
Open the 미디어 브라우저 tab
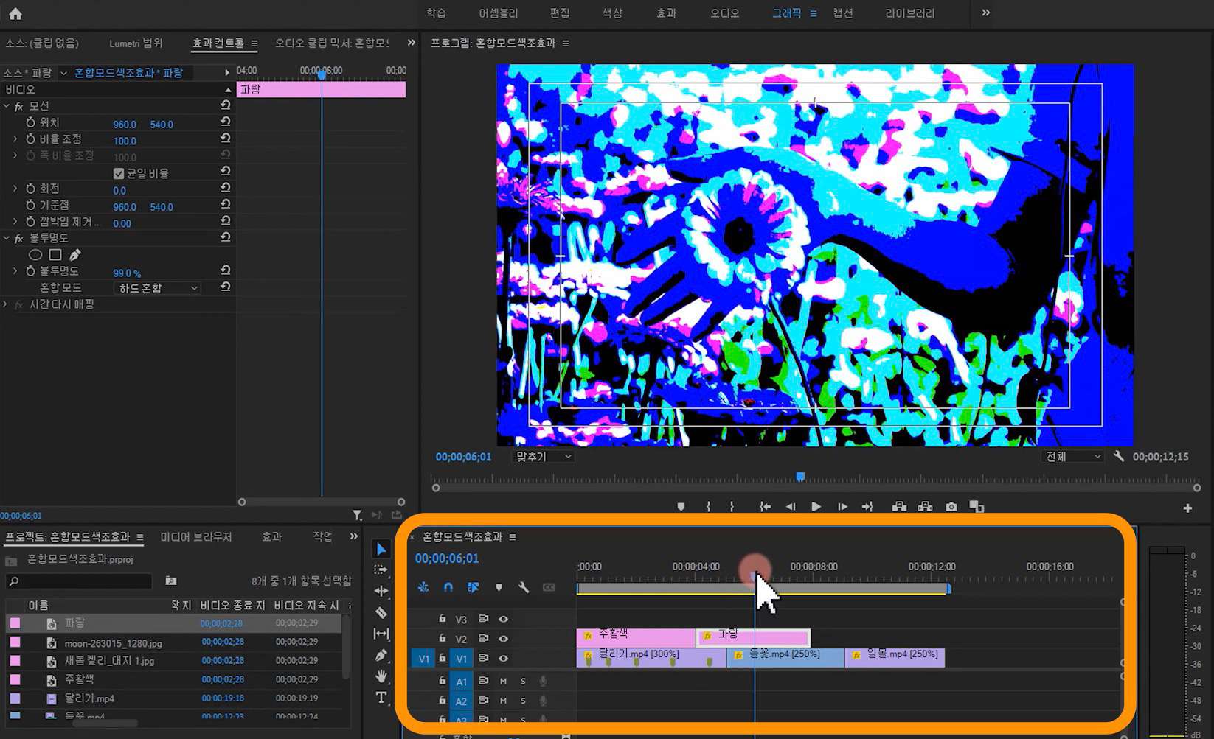click(x=196, y=537)
